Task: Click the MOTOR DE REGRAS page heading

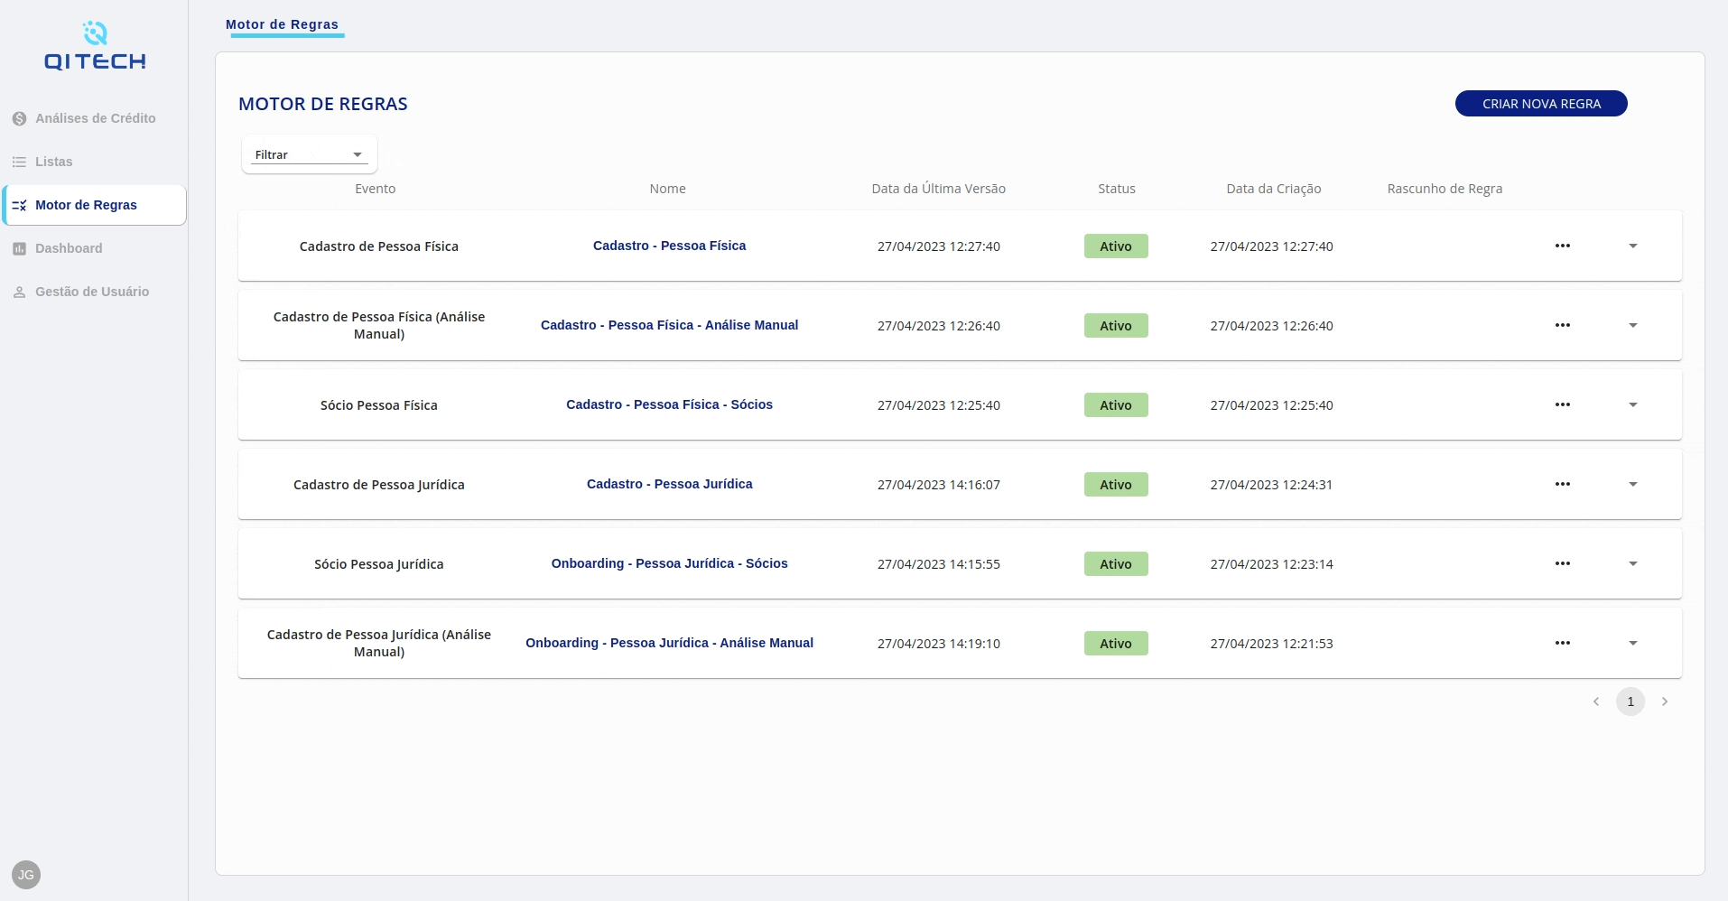Action: [323, 104]
